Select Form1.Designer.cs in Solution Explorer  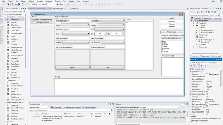coord(208,40)
